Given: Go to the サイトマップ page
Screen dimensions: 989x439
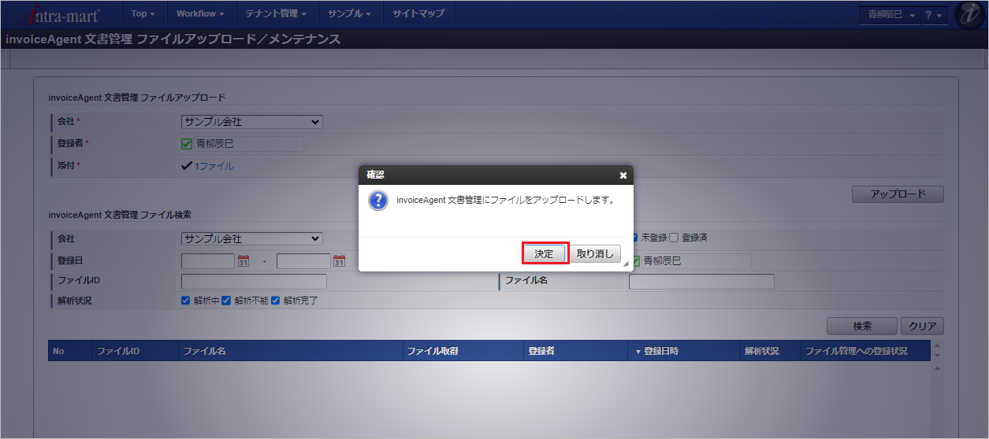Looking at the screenshot, I should click(x=418, y=13).
